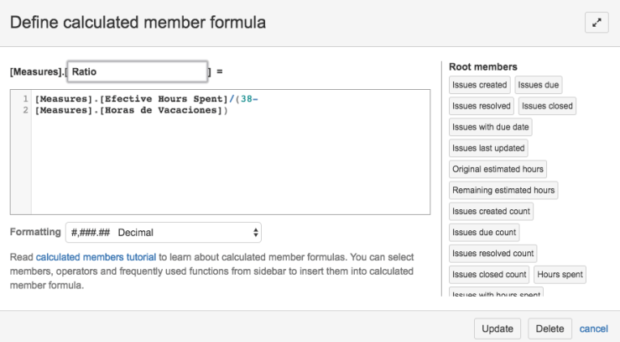Insert the Issues last updated member
620x342 pixels.
click(488, 148)
